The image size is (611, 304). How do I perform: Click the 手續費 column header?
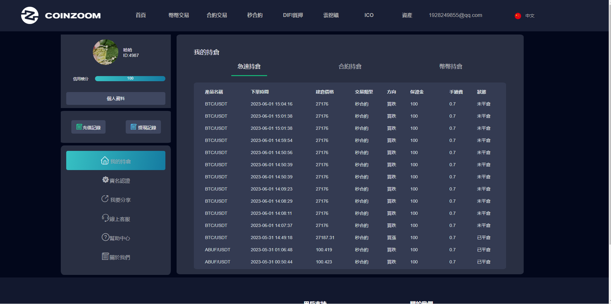click(x=456, y=92)
